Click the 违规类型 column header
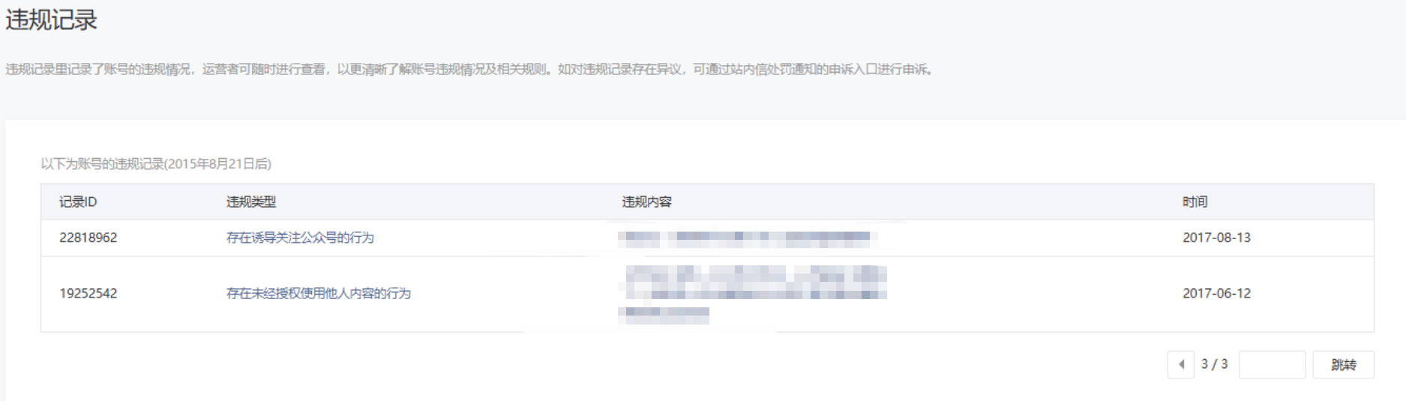The width and height of the screenshot is (1406, 401). [x=251, y=202]
